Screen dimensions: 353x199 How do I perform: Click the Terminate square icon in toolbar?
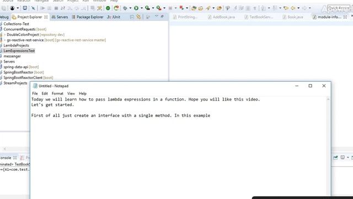pos(56,8)
